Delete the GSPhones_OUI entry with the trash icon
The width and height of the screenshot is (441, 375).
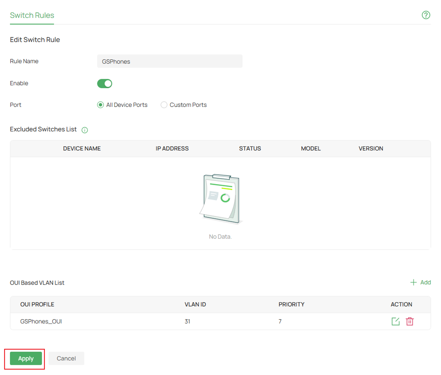[x=410, y=321]
